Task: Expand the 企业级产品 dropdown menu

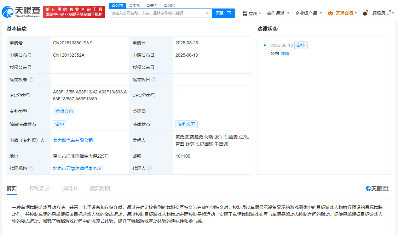Action: tap(309, 13)
